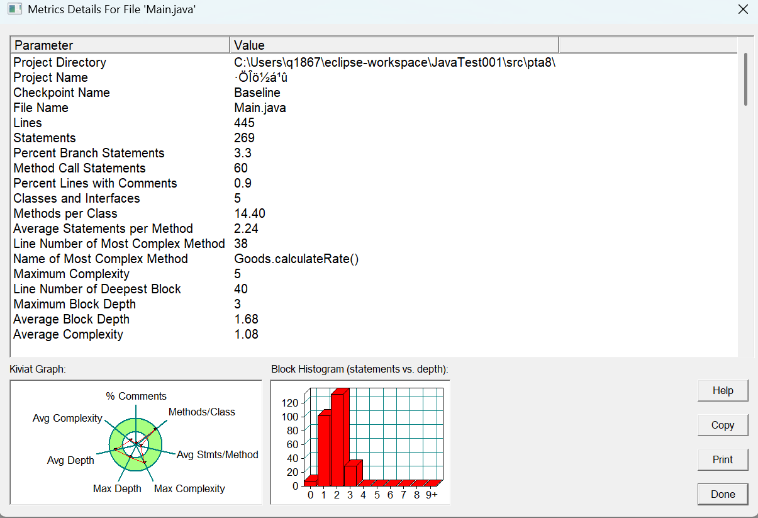Click the Parameter column header
The height and width of the screenshot is (518, 758).
120,45
